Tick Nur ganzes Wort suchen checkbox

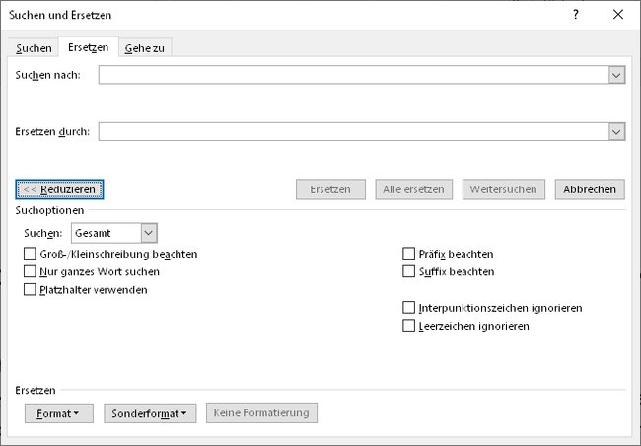[30, 271]
